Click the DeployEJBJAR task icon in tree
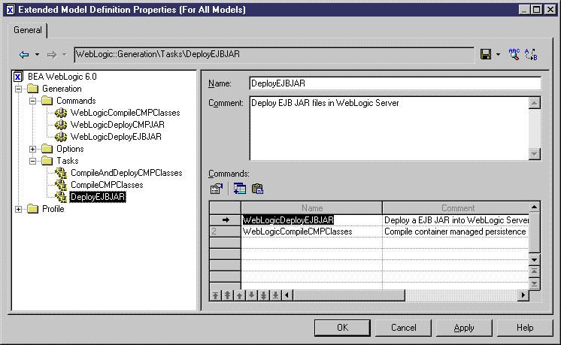 coord(61,197)
